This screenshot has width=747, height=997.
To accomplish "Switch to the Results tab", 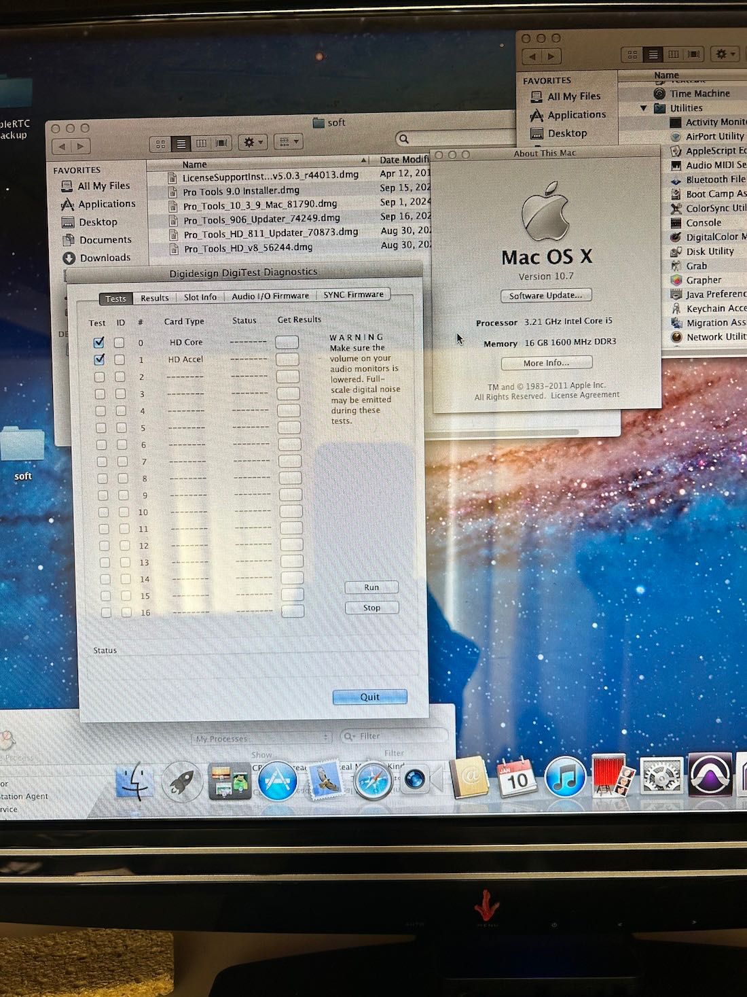I will tap(154, 298).
